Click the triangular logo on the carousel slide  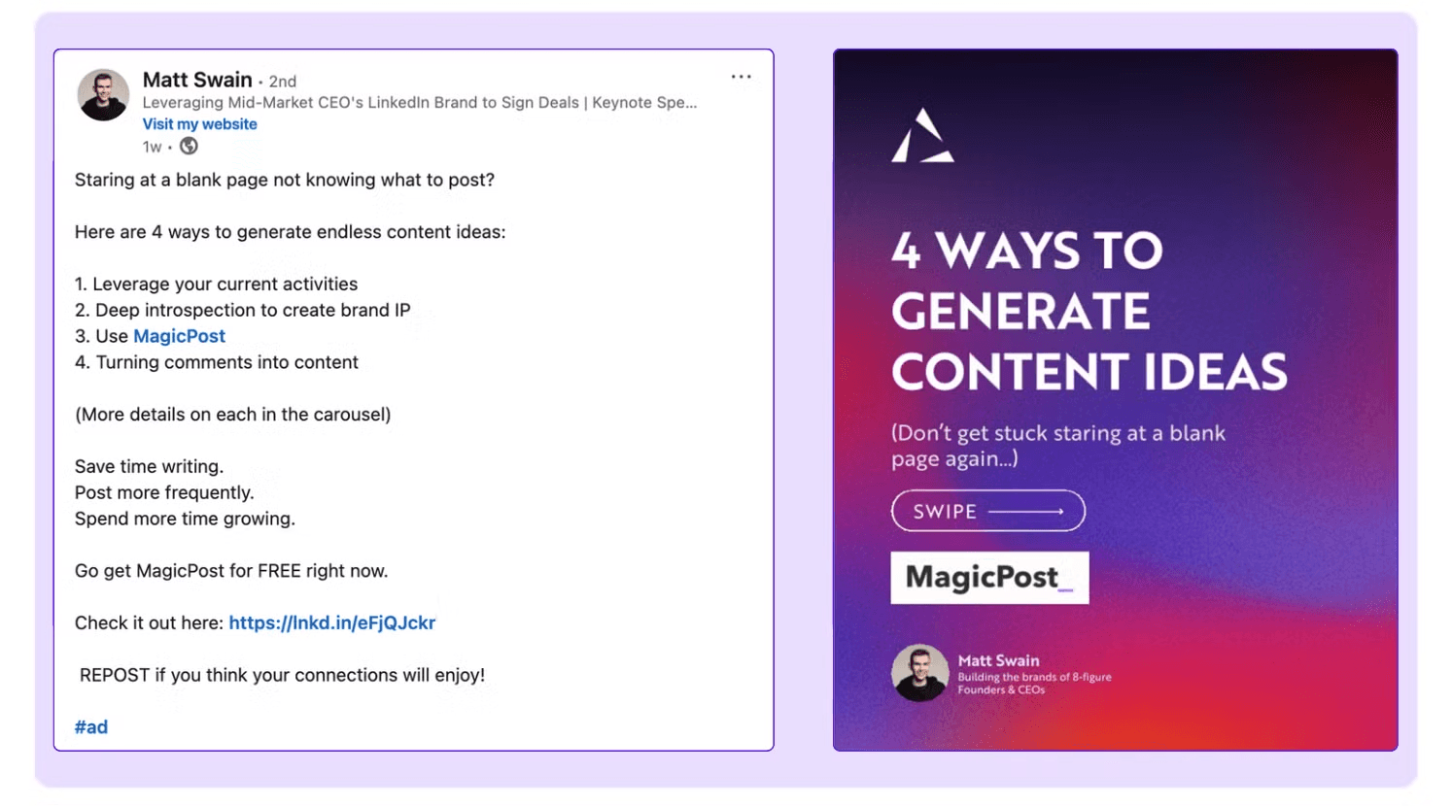click(x=922, y=136)
